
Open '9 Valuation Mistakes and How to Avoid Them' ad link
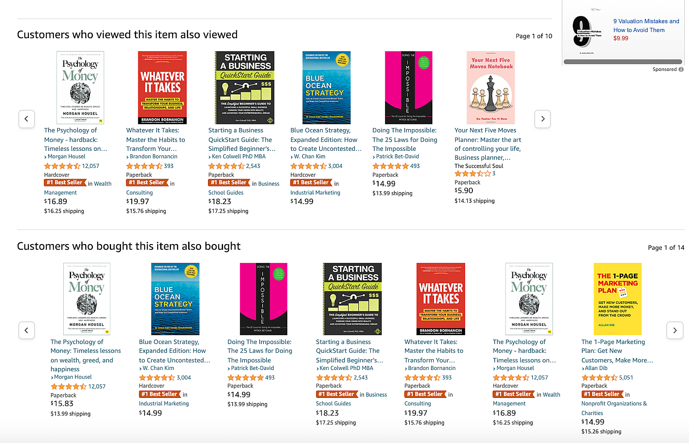tap(646, 25)
